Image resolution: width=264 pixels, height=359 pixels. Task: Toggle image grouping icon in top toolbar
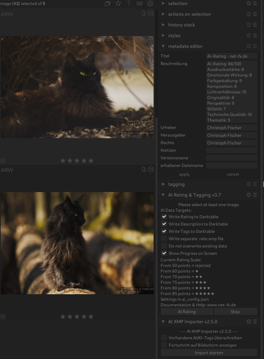coord(107,4)
